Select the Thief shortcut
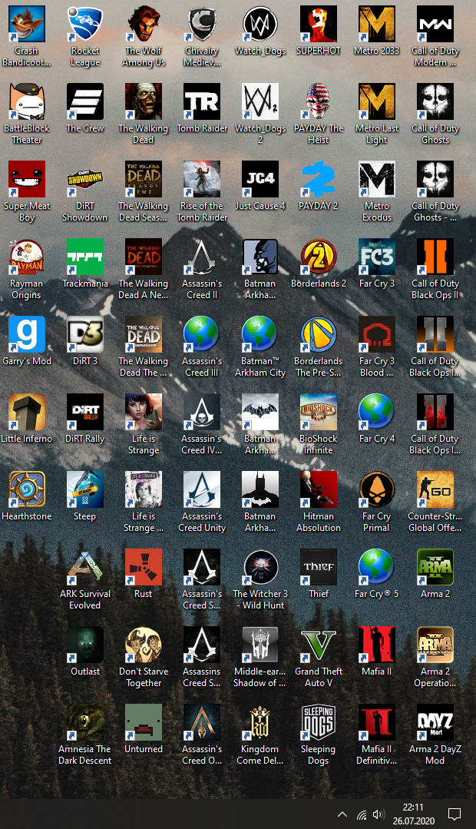Screen dimensions: 476x829 (x=319, y=568)
